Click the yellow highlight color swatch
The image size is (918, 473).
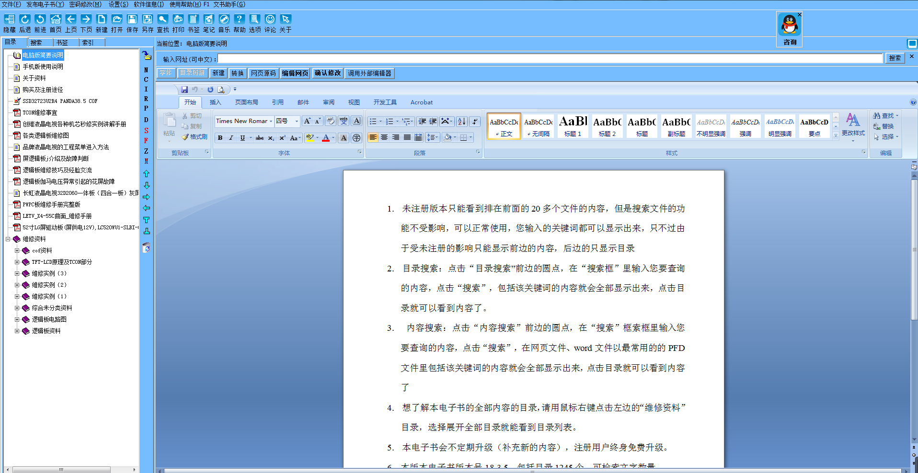(x=310, y=138)
